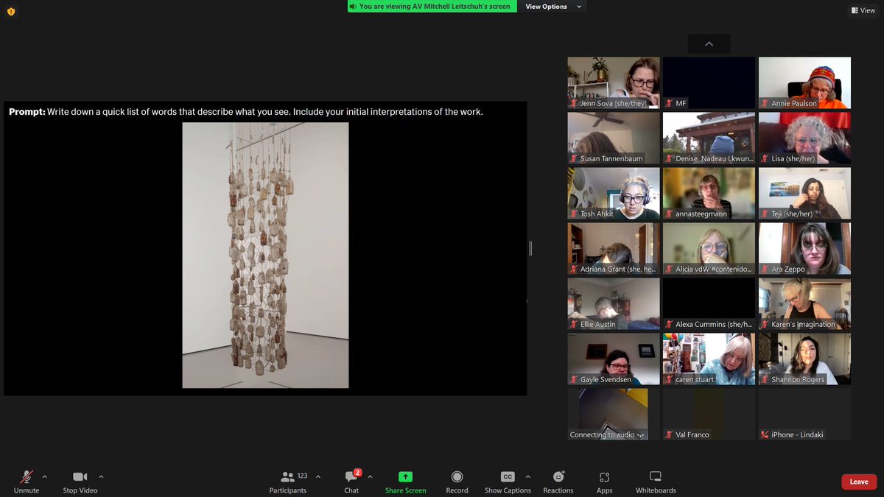Expand audio settings next to Unmute
This screenshot has height=497, width=884.
click(43, 476)
